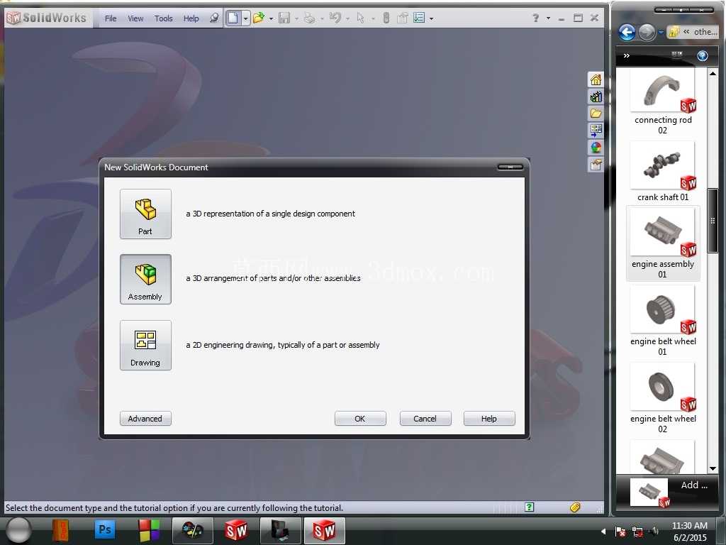The image size is (726, 545).
Task: Expand the Print dropdown arrow
Action: (322, 18)
